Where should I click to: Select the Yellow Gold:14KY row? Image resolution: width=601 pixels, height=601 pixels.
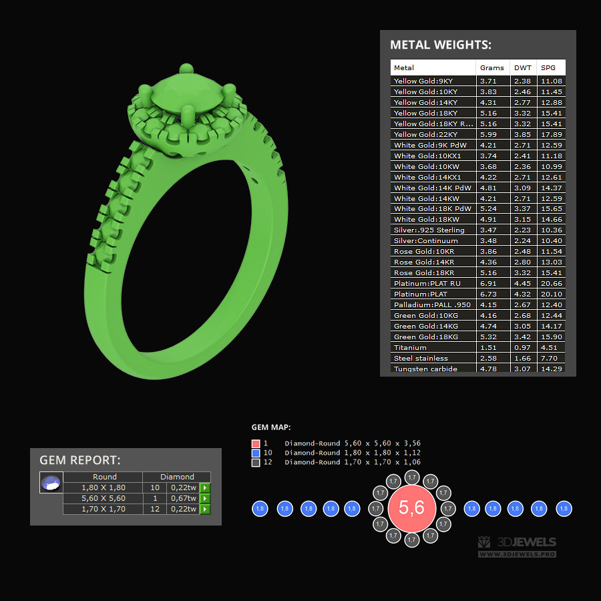coord(478,102)
